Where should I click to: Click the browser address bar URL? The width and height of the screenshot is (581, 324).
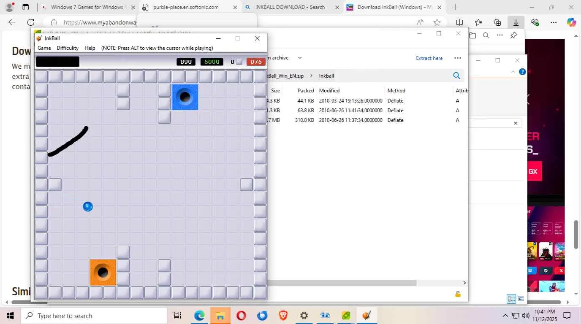pyautogui.click(x=100, y=22)
